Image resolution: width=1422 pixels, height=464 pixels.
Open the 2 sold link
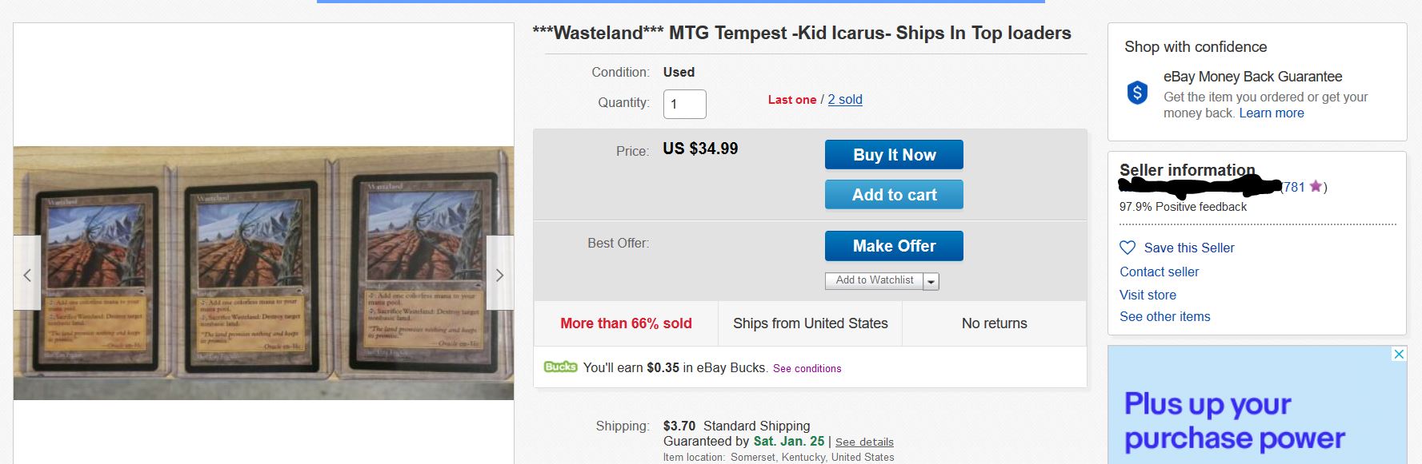click(845, 100)
